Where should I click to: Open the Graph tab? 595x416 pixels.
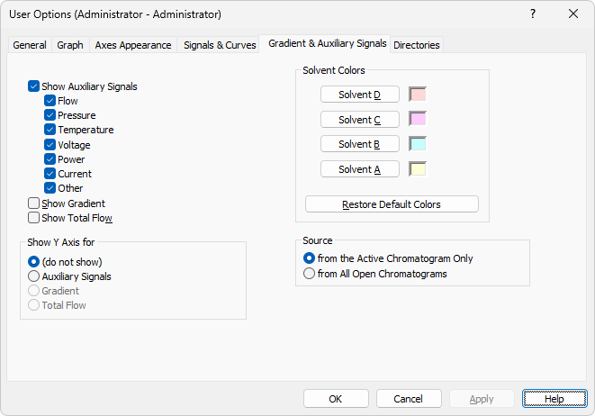point(70,45)
